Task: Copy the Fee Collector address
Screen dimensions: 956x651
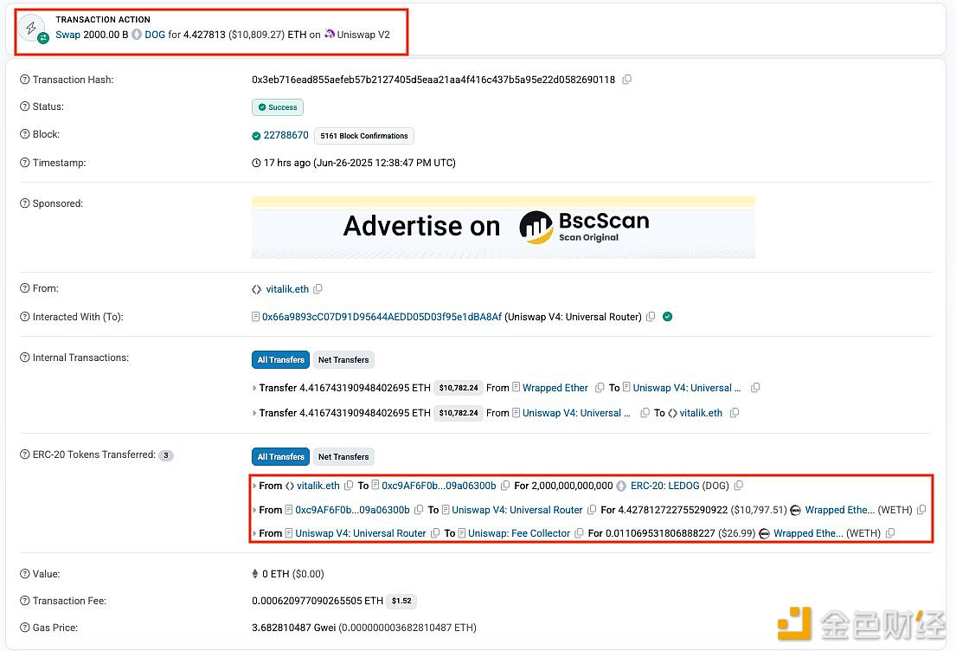Action: tap(578, 533)
